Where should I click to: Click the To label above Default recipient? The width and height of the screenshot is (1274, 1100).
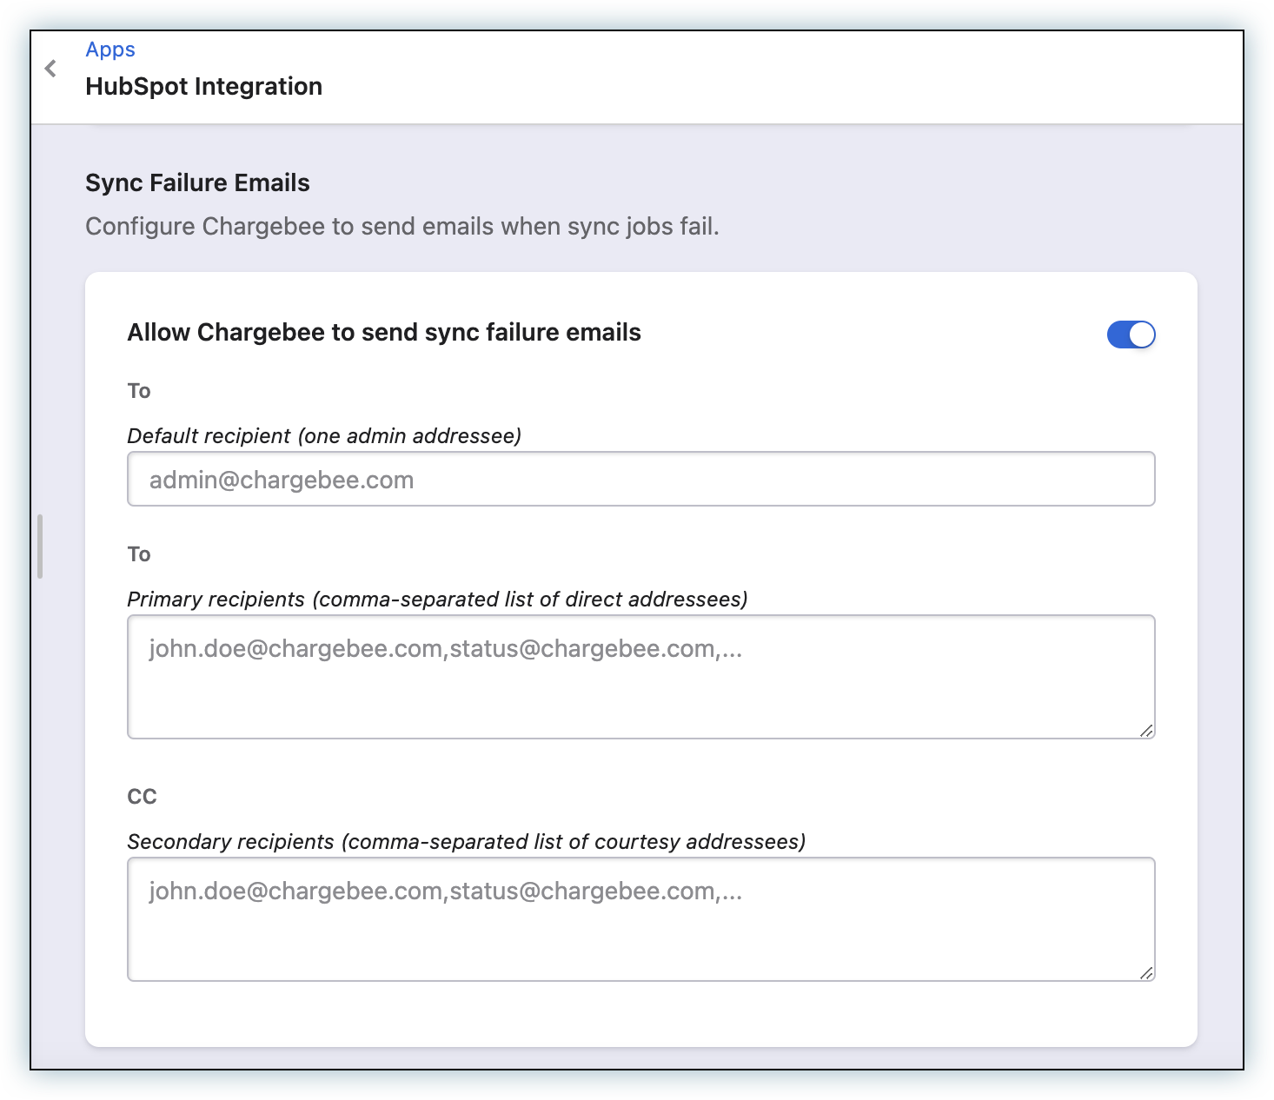[139, 391]
